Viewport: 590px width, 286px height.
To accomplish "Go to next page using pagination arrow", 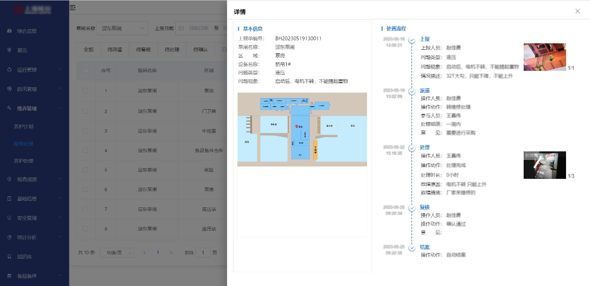I will click(x=171, y=253).
